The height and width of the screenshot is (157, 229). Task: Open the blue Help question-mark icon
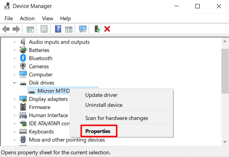[58, 29]
